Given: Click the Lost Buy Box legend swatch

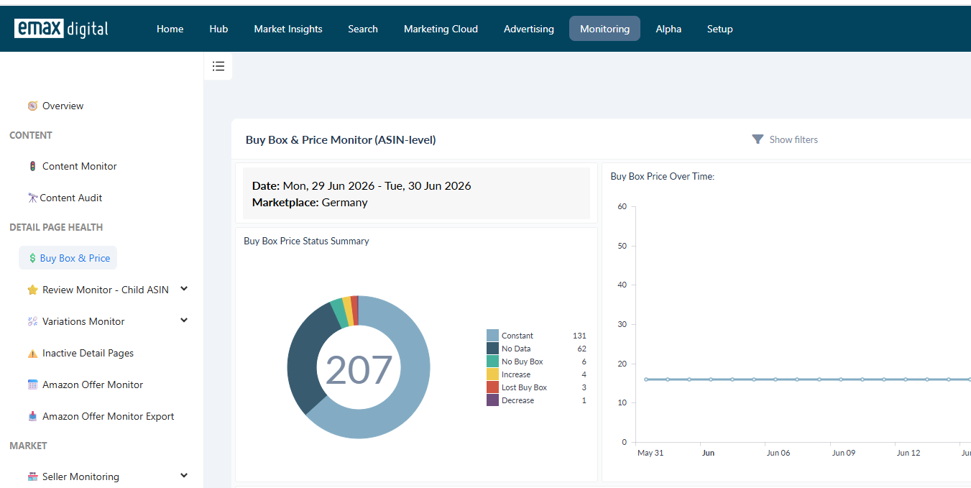Looking at the screenshot, I should tap(492, 387).
